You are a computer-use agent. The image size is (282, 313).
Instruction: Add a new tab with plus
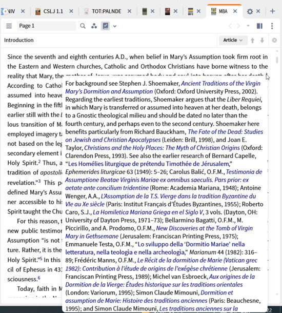pyautogui.click(x=272, y=11)
